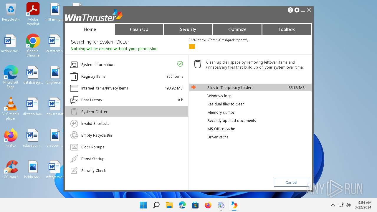Launch Firefox from the taskbar
The image size is (377, 212).
[x=208, y=205]
